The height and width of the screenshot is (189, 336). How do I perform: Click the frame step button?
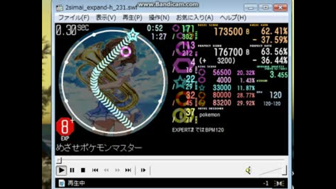click(143, 170)
